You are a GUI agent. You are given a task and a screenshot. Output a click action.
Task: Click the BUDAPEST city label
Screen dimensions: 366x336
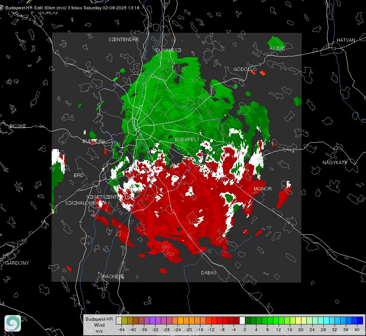tap(187, 139)
